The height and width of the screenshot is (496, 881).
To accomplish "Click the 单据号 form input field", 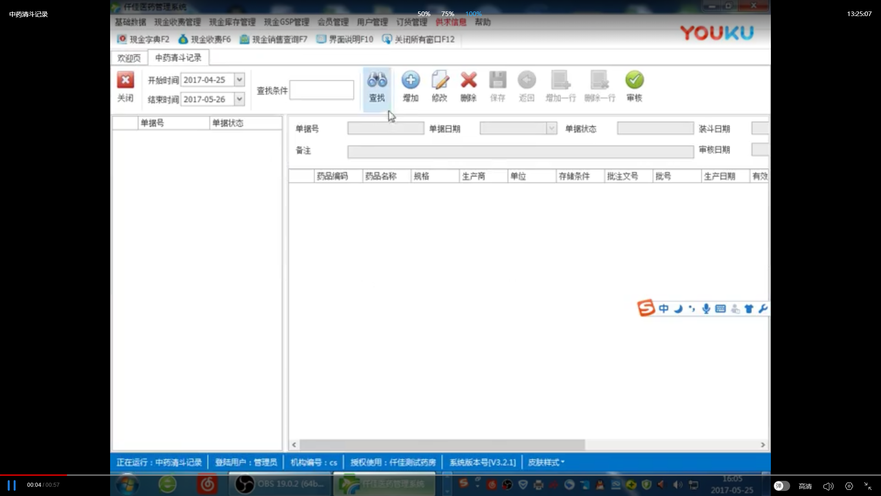I will click(385, 128).
